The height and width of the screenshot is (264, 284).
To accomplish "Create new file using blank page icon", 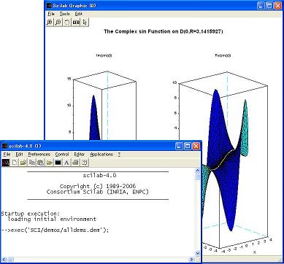I will click(15, 163).
